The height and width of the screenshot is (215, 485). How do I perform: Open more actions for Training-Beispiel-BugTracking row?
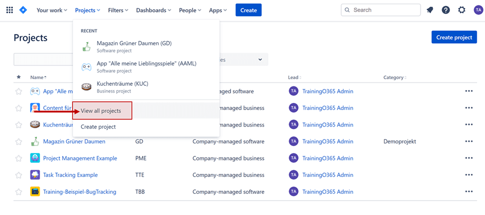(468, 192)
